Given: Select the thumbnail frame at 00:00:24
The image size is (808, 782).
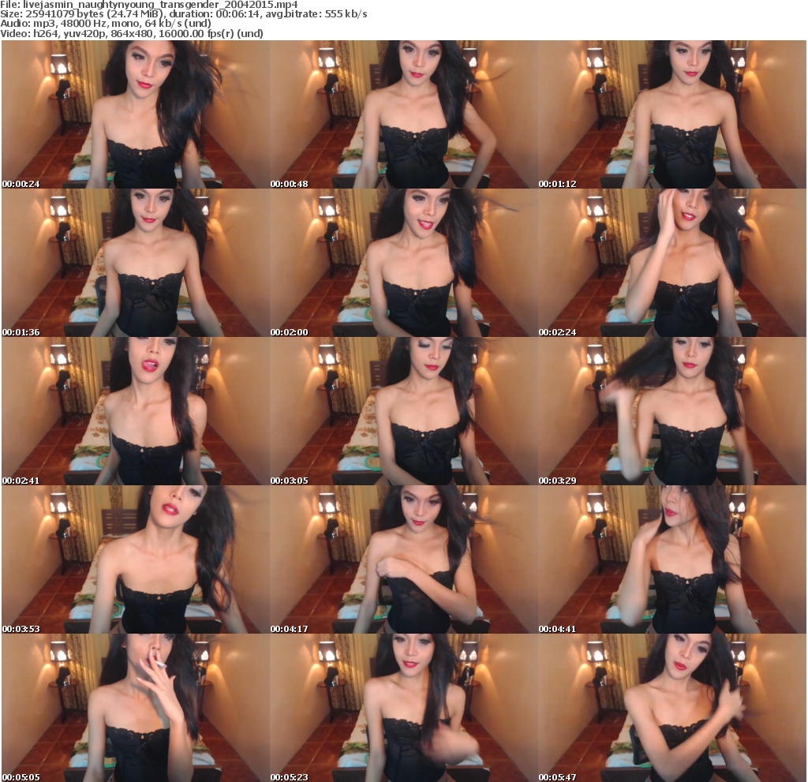Looking at the screenshot, I should (x=136, y=114).
